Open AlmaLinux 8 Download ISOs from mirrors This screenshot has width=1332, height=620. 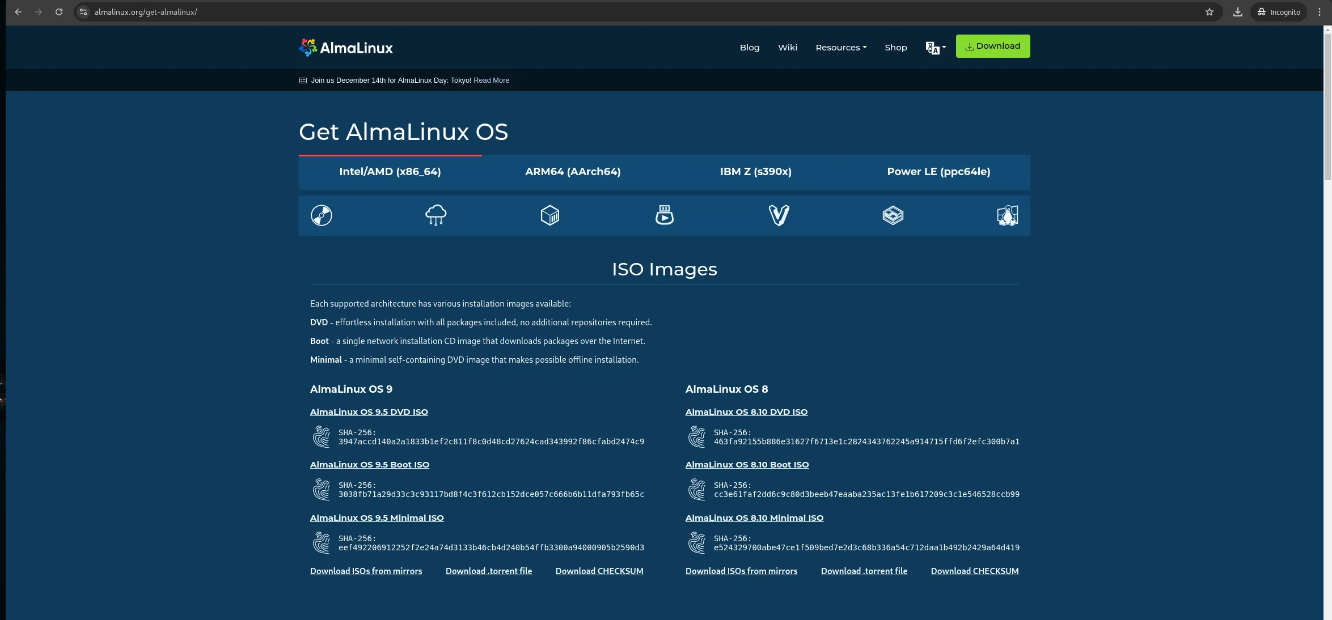[x=742, y=571]
